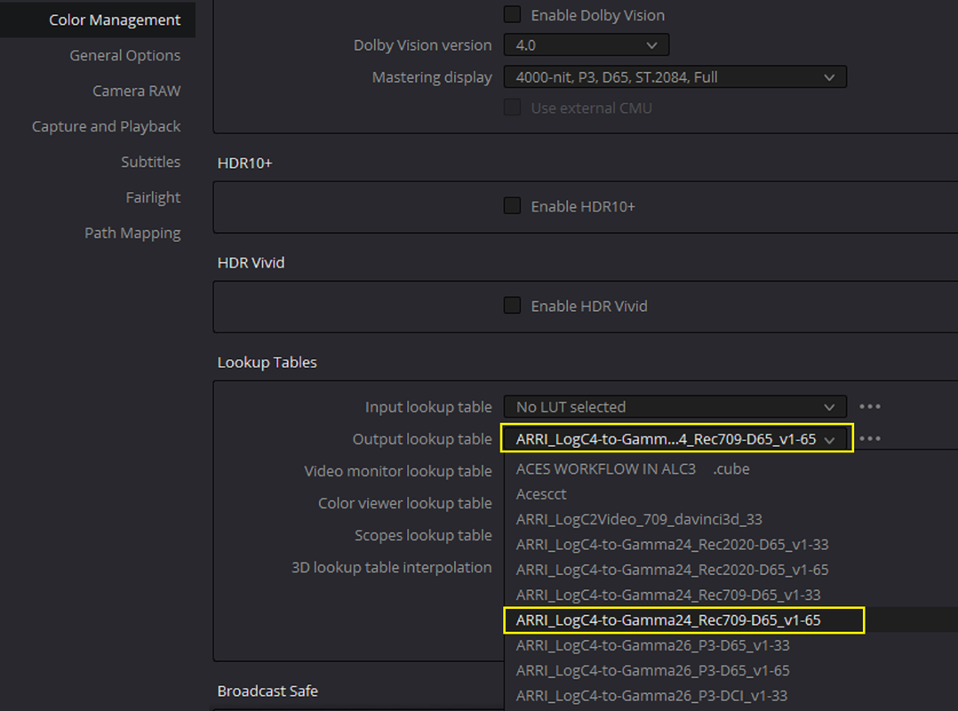
Task: Expand Mastering display dropdown
Action: tap(675, 77)
